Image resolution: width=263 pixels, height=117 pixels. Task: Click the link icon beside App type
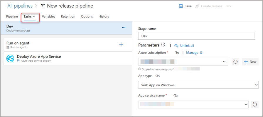coord(158,76)
